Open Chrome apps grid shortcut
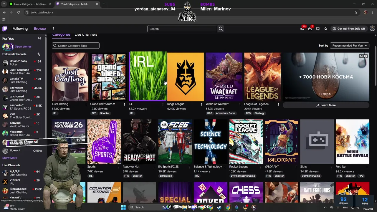The height and width of the screenshot is (212, 377). click(4, 19)
